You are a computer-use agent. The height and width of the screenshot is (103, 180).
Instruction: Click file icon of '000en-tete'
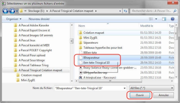[81, 53]
